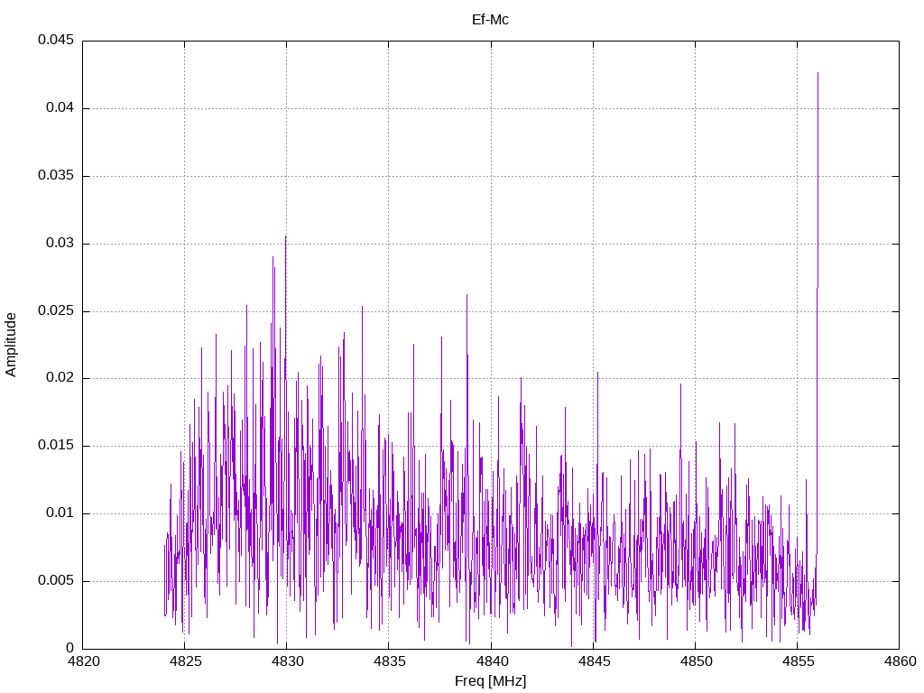Screen dimensions: 924x693
Task: Click the 4845 x-axis tick label
Action: coord(594,661)
